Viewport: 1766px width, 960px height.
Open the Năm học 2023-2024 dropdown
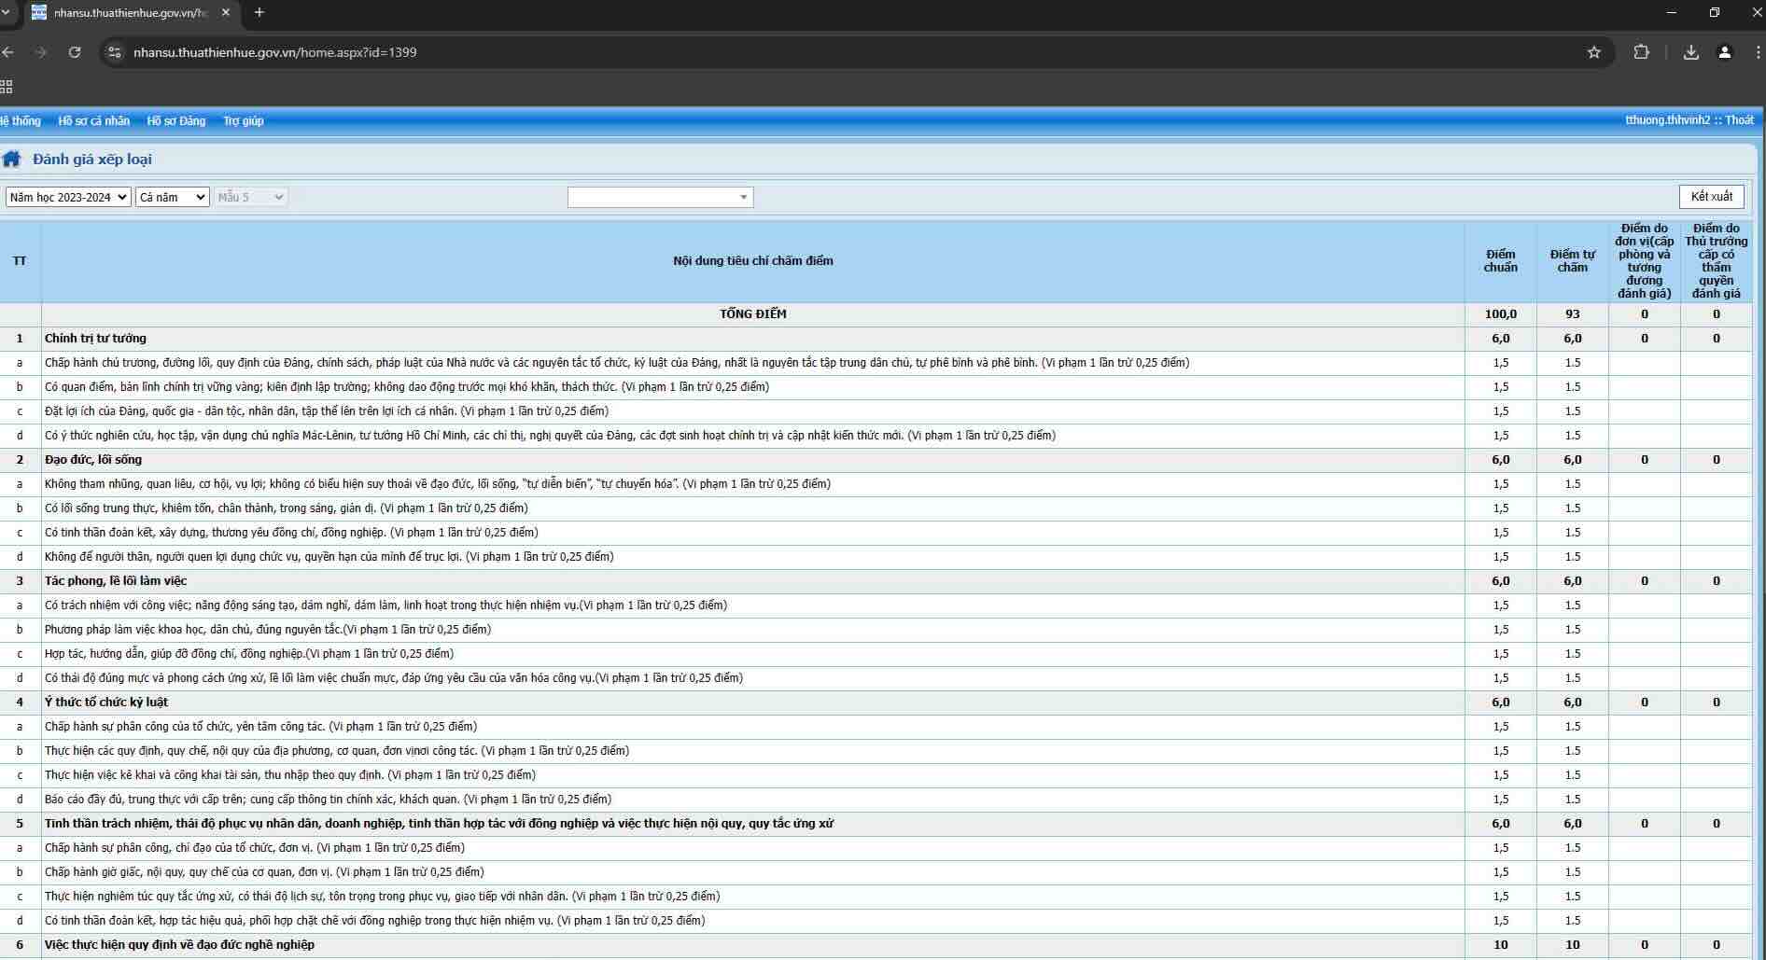68,197
